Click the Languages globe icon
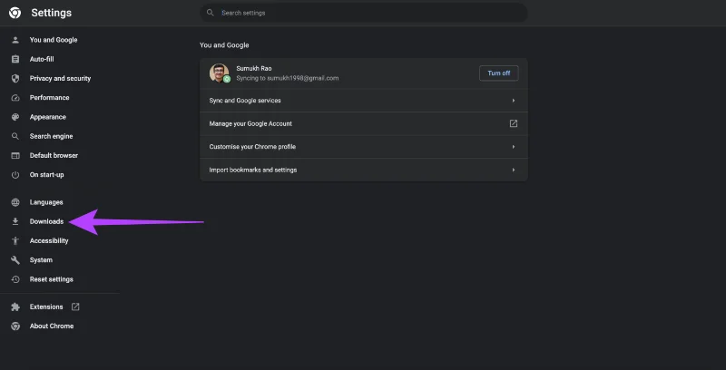The height and width of the screenshot is (370, 726). 15,202
